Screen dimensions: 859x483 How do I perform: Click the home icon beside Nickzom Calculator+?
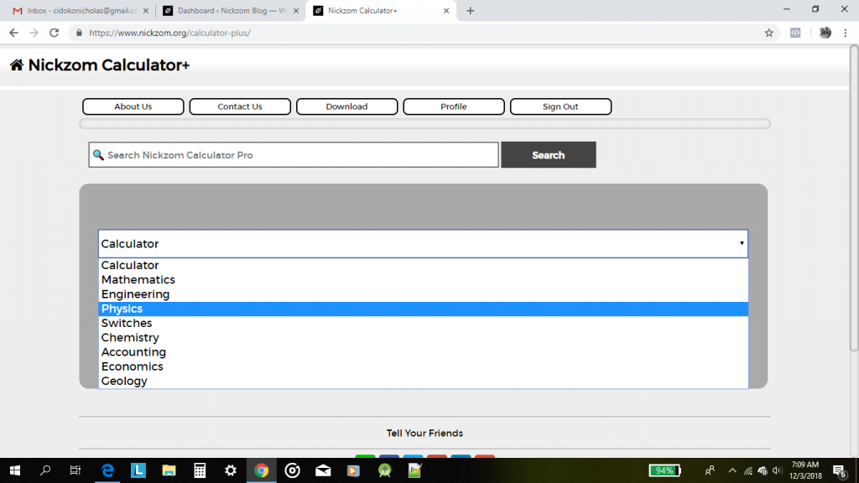(17, 65)
